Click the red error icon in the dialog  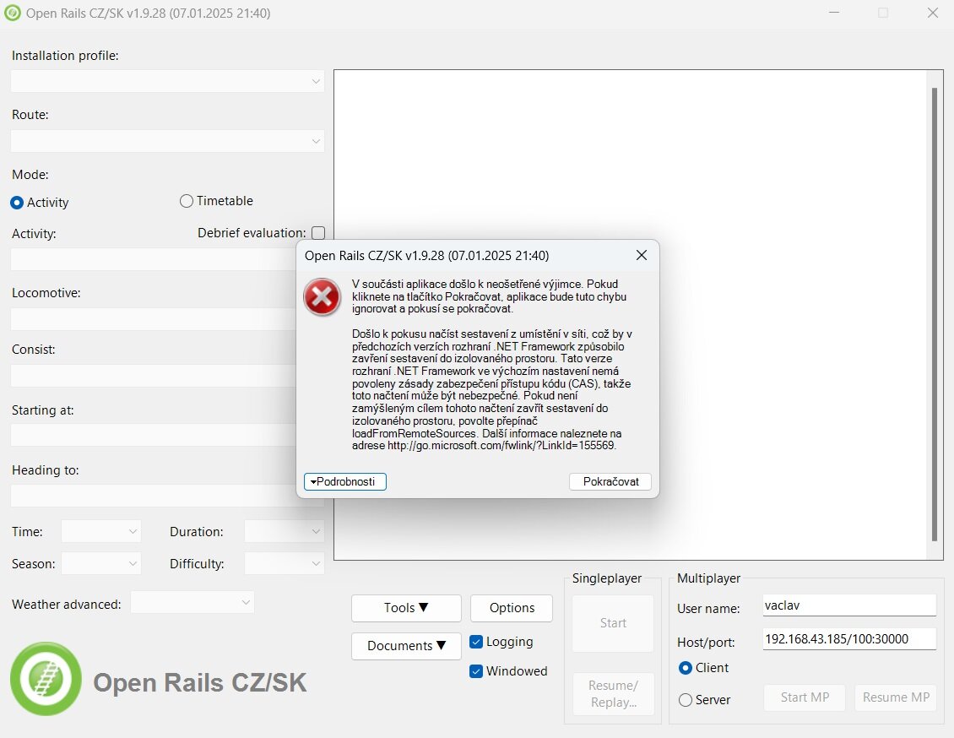point(322,297)
